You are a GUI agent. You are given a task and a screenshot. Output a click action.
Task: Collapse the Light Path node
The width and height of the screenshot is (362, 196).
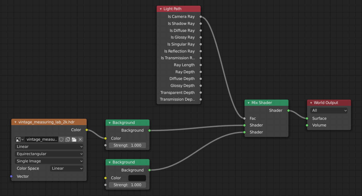(x=161, y=9)
